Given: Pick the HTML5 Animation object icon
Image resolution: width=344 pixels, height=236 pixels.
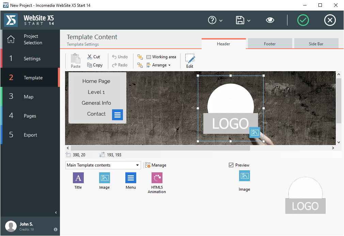Looking at the screenshot, I should tap(157, 178).
